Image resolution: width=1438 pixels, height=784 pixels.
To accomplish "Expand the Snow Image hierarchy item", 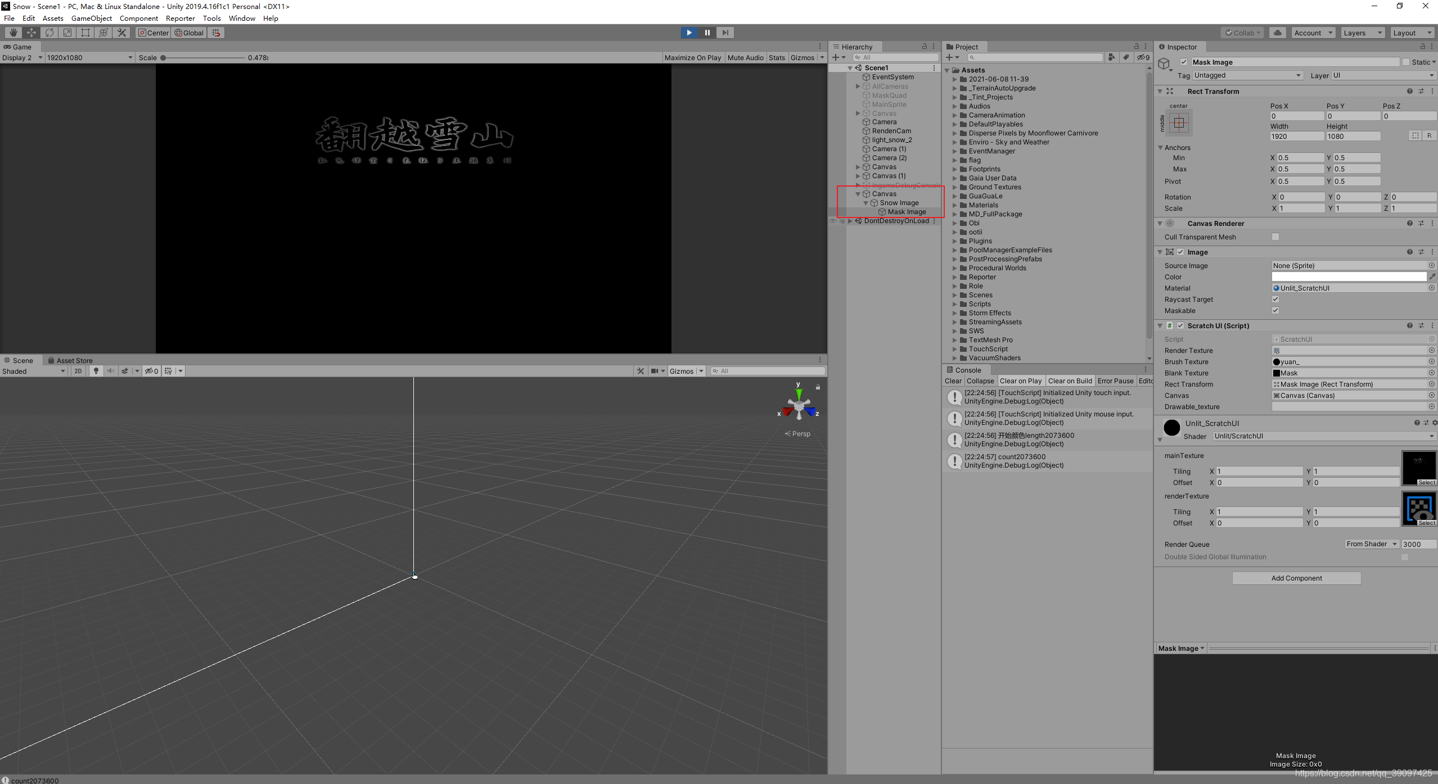I will pyautogui.click(x=867, y=203).
